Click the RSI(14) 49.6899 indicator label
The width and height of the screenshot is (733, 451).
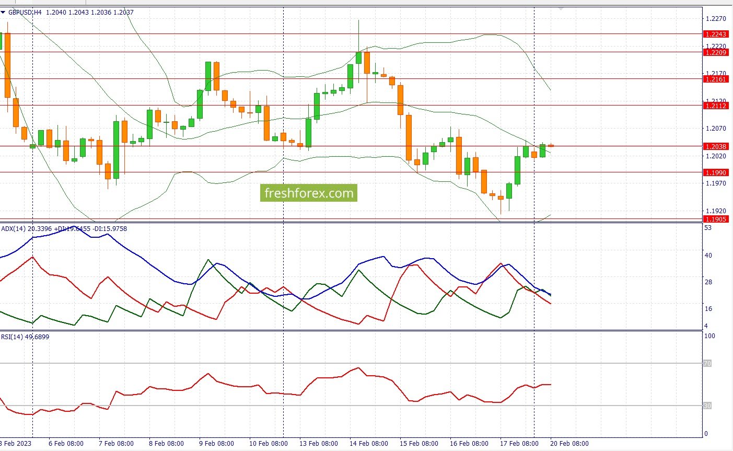[x=25, y=337]
